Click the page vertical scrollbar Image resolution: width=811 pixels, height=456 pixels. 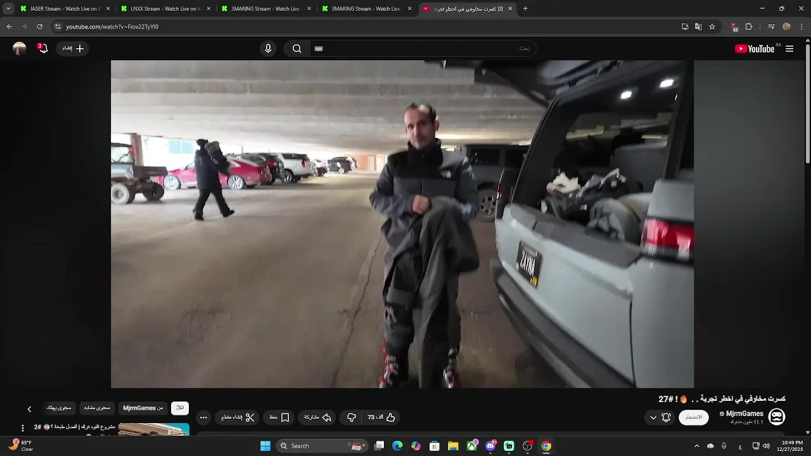click(x=807, y=101)
